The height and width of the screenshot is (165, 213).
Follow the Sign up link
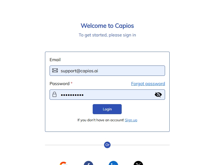pos(131,120)
